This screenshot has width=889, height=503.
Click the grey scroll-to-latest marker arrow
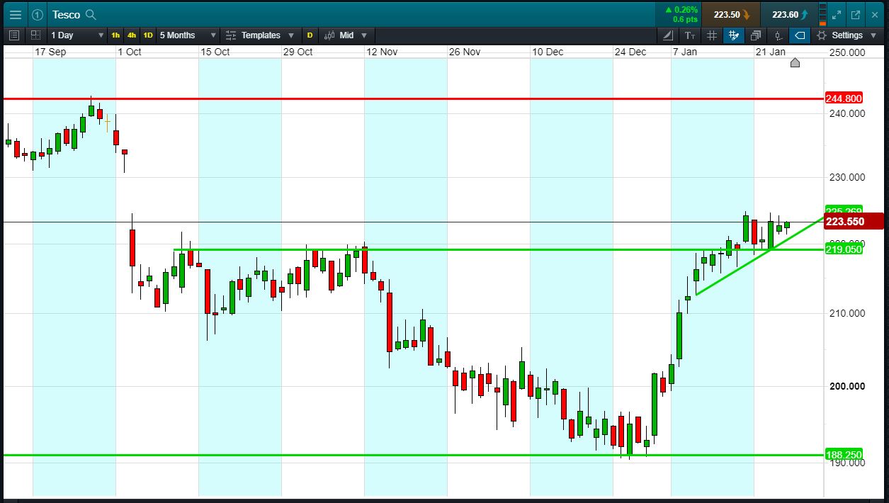coord(795,63)
